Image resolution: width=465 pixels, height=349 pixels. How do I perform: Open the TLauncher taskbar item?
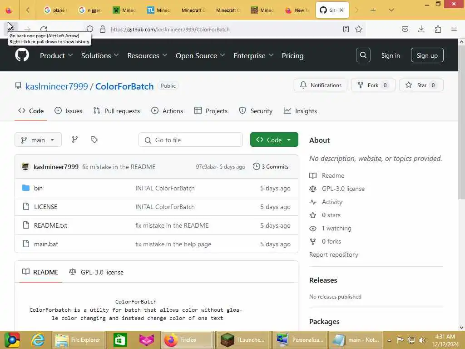coord(243,340)
